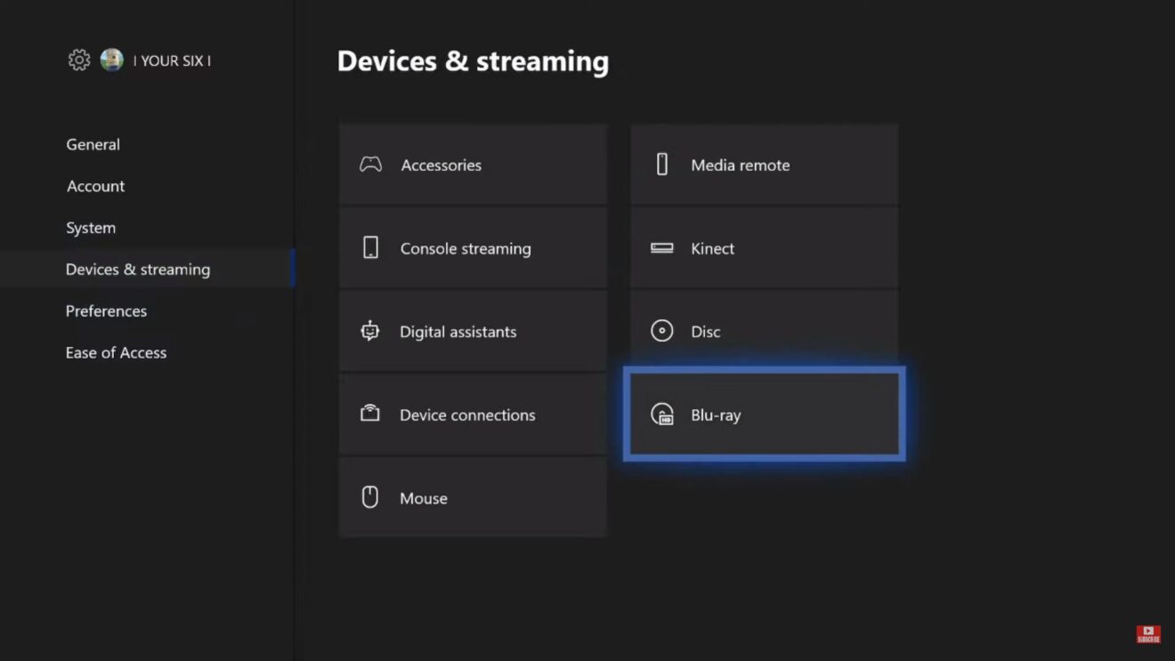Viewport: 1175px width, 661px height.
Task: Open the Mouse tile label
Action: coord(424,499)
